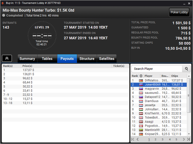Go to previous page arrow
The image size is (193, 144).
coord(138,139)
